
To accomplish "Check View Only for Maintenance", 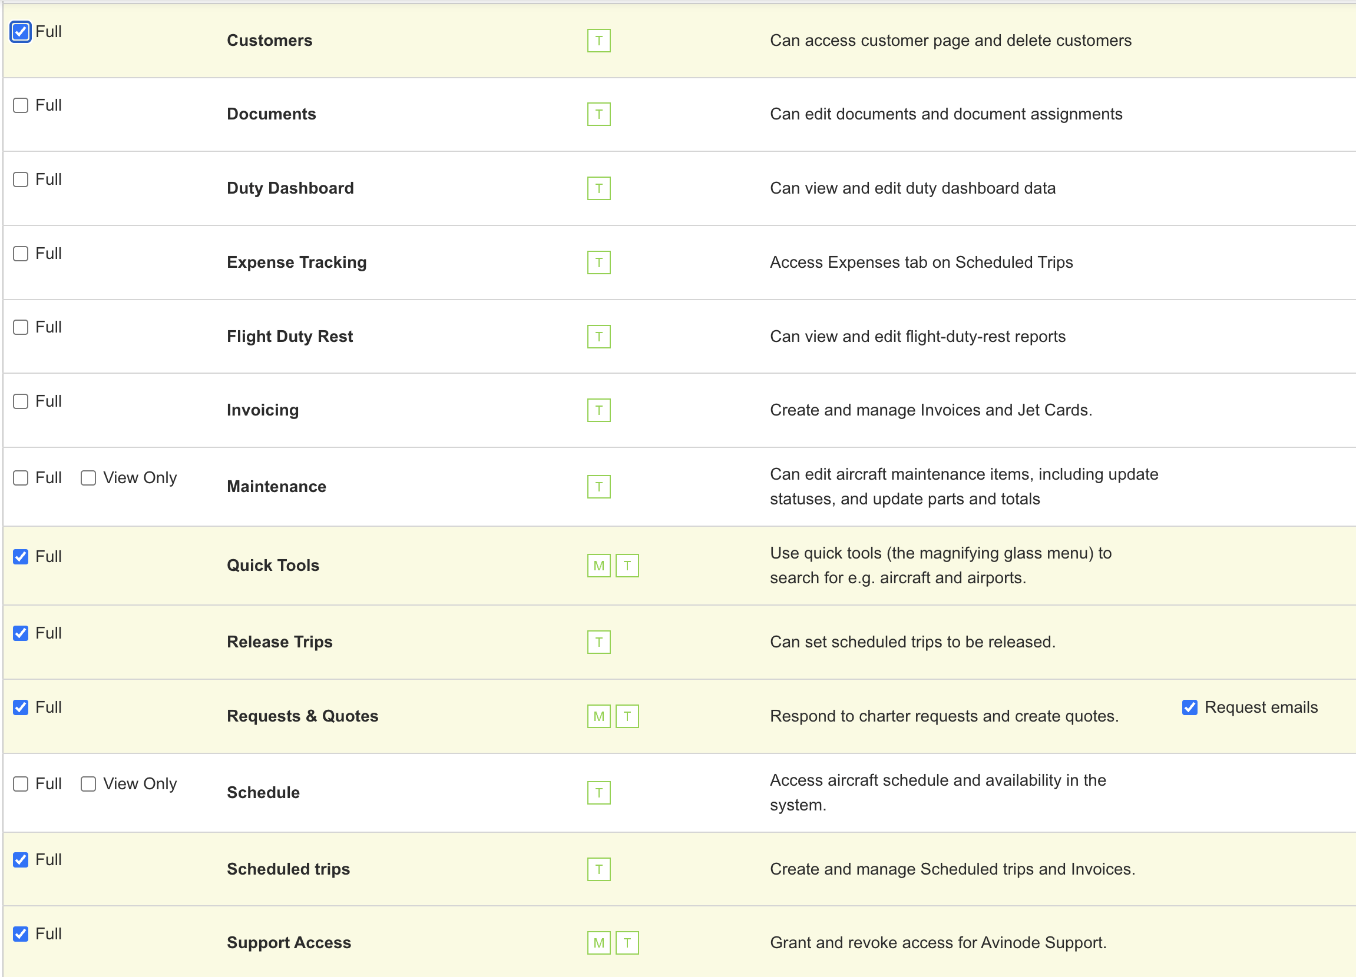I will pos(88,478).
